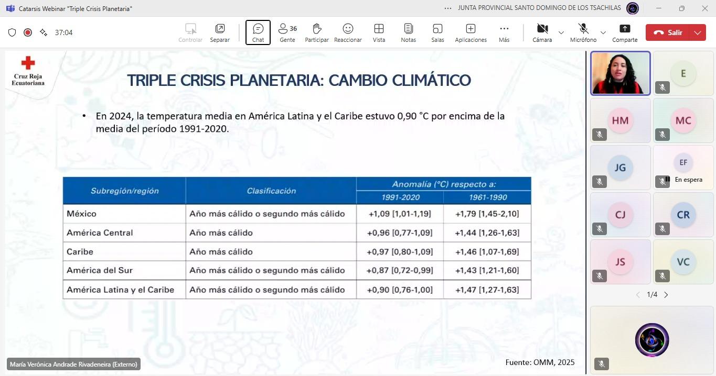Image resolution: width=716 pixels, height=376 pixels.
Task: Open the Aplicaciones menu
Action: [471, 32]
